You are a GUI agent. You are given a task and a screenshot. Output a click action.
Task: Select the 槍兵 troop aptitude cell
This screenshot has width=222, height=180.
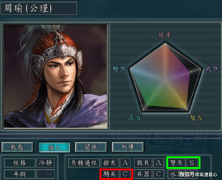[x=110, y=163]
